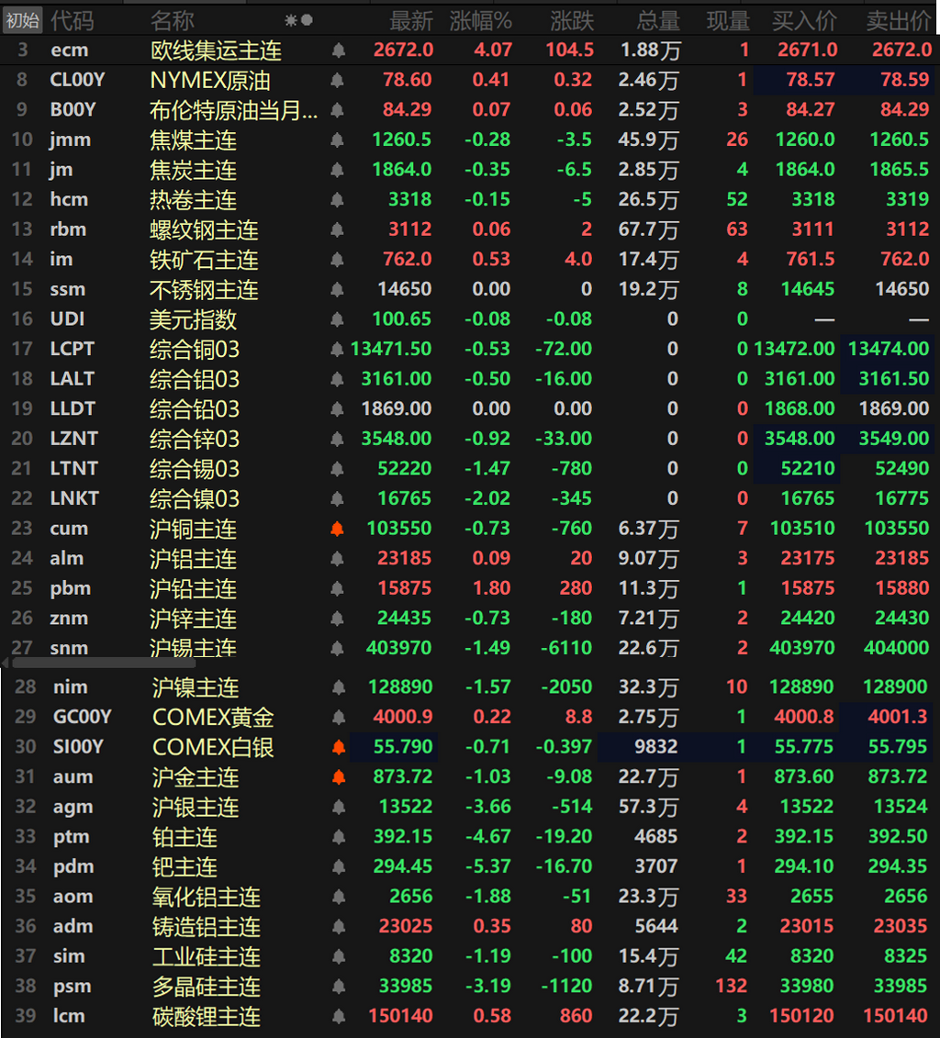Screen dimensions: 940x1038
Task: Sort by the 最新 column header
Action: 411,21
